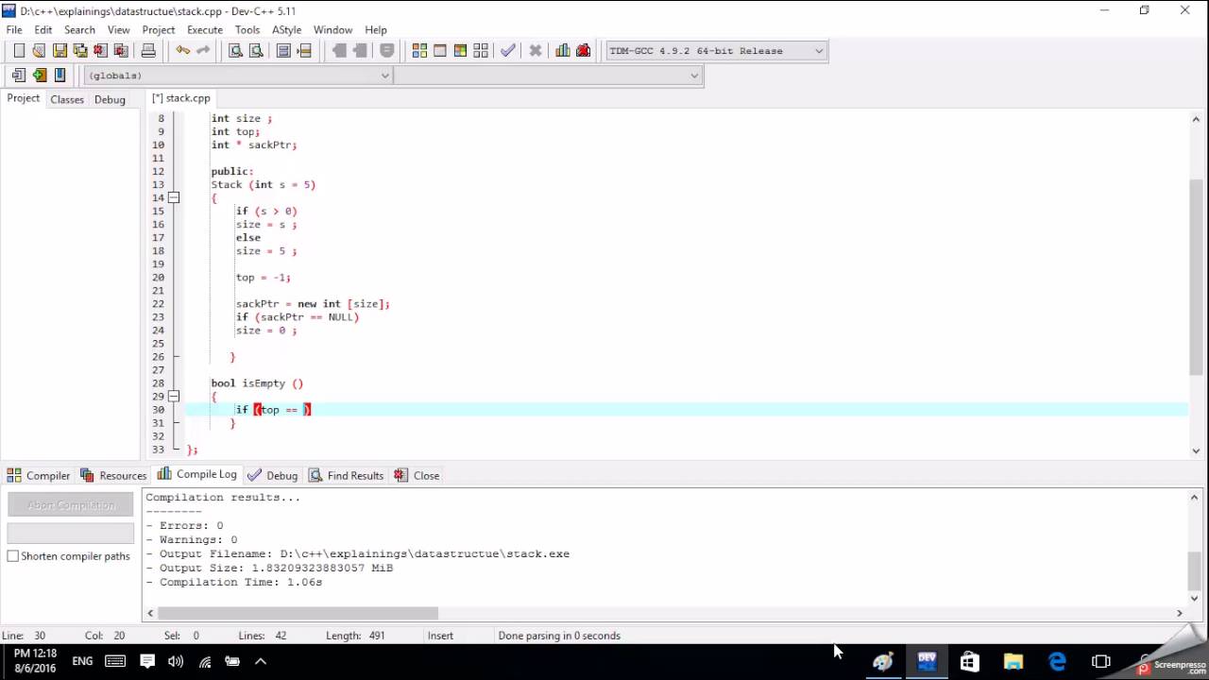This screenshot has width=1209, height=680.
Task: Switch to the Classes sidebar tab
Action: tap(67, 99)
